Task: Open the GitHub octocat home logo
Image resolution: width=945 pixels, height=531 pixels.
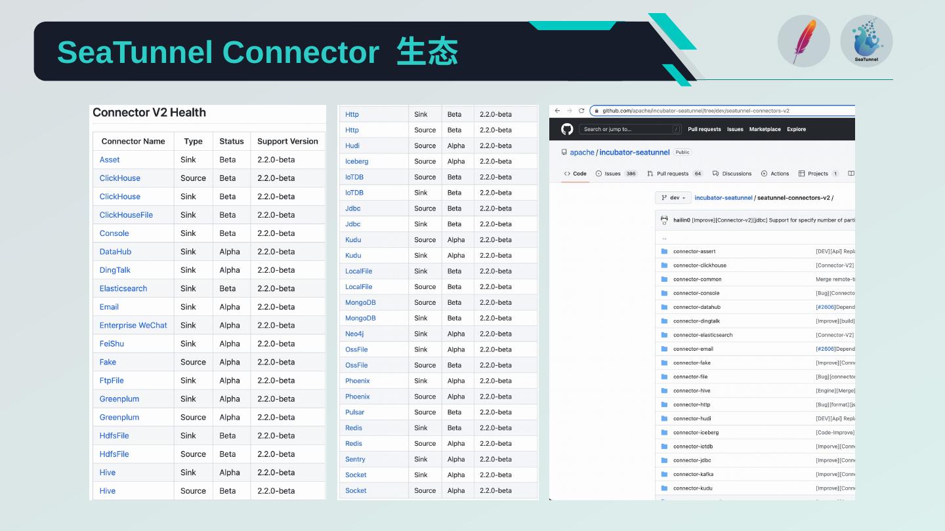Action: pyautogui.click(x=567, y=129)
